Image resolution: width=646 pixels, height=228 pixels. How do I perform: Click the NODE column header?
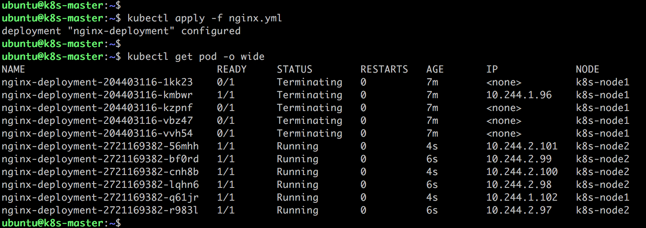tap(587, 69)
